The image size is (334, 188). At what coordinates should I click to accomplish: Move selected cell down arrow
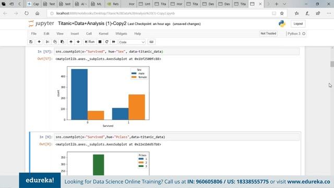point(78,42)
